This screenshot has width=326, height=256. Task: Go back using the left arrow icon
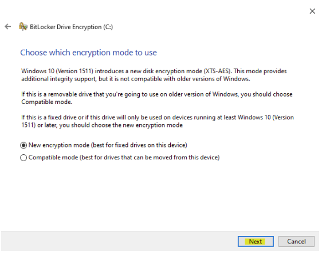8,26
